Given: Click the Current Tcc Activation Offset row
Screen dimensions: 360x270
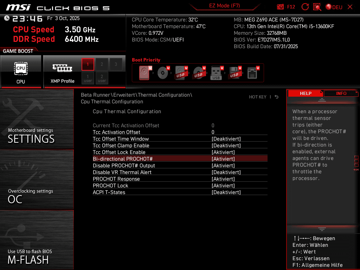Looking at the screenshot, I should [x=180, y=126].
